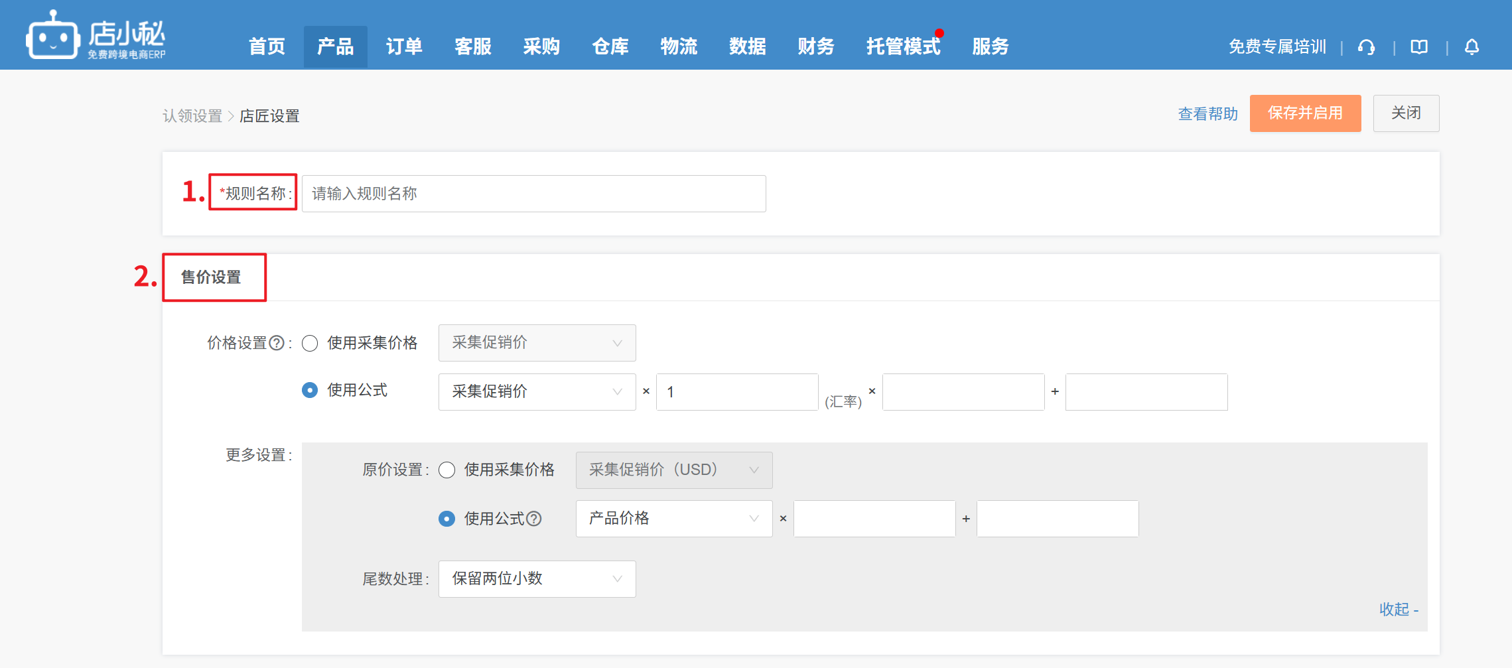Expand the 产品价格 dropdown

673,519
